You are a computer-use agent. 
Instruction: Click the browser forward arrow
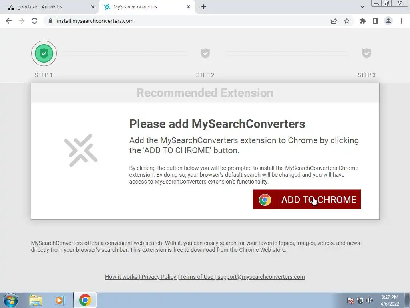pyautogui.click(x=22, y=21)
